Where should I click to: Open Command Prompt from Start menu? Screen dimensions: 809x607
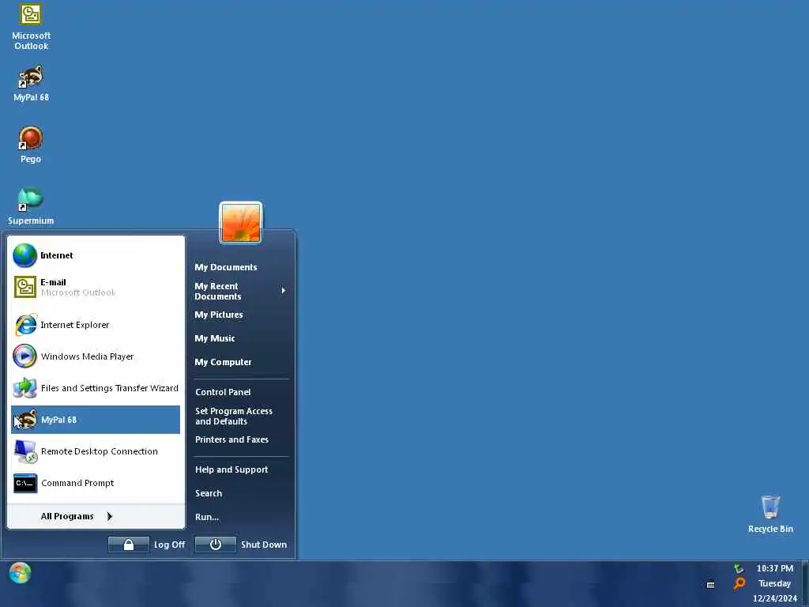point(96,483)
